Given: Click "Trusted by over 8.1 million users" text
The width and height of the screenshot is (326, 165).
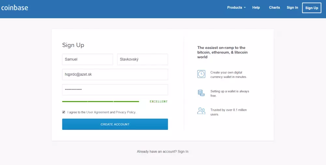Looking at the screenshot, I should pos(228,112).
